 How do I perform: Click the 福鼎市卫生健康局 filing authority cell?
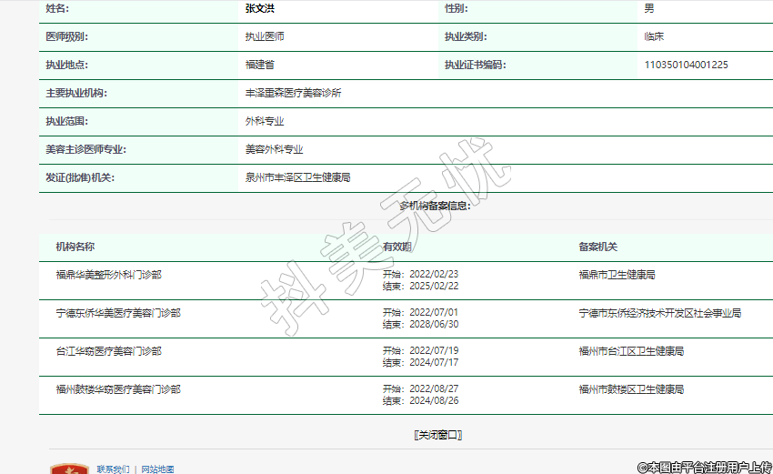click(x=617, y=274)
